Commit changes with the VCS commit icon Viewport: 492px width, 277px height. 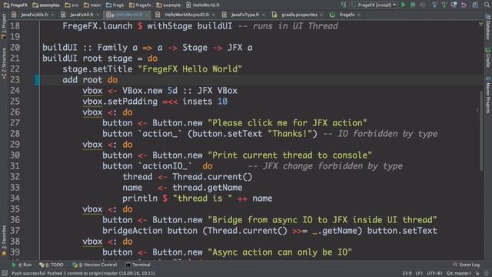pos(444,5)
